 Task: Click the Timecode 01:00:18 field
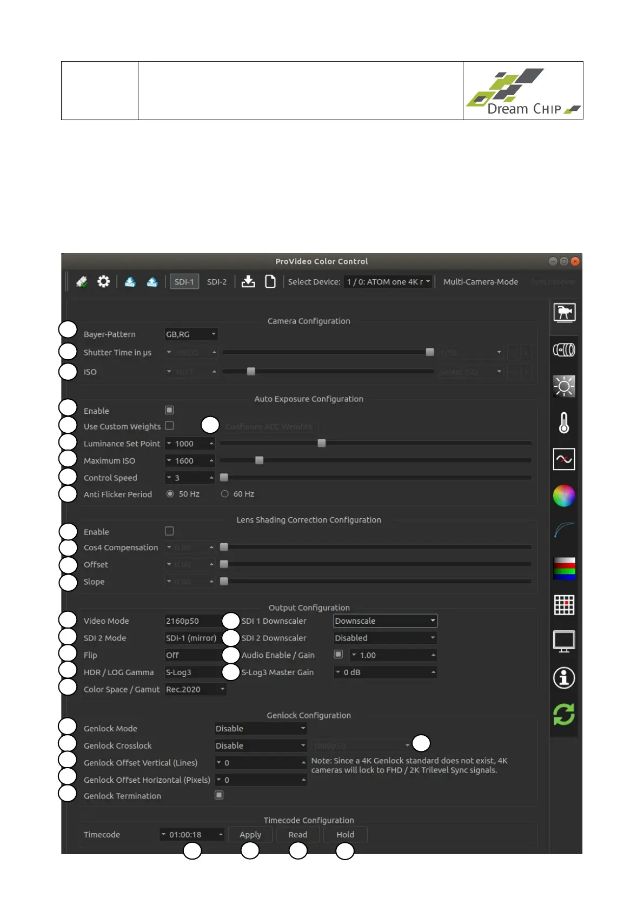click(x=192, y=835)
